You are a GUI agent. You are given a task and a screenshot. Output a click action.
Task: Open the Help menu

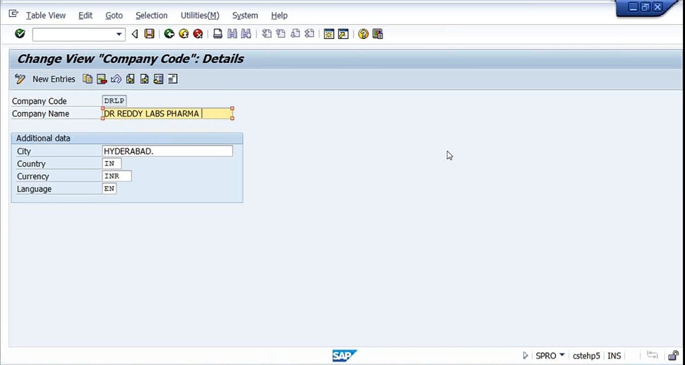(279, 16)
